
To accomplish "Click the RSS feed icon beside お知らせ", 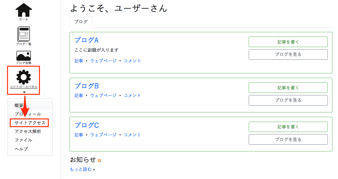I will coord(99,160).
